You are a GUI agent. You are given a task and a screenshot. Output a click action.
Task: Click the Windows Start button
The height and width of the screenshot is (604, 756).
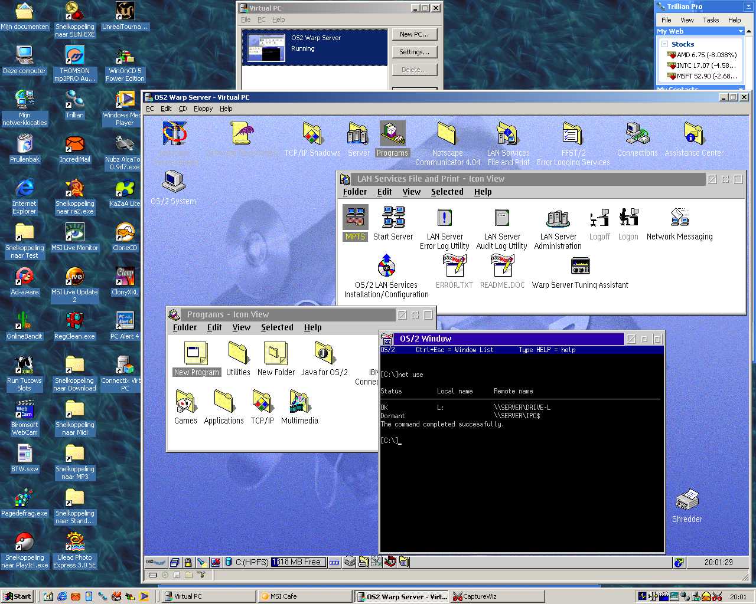pos(18,596)
